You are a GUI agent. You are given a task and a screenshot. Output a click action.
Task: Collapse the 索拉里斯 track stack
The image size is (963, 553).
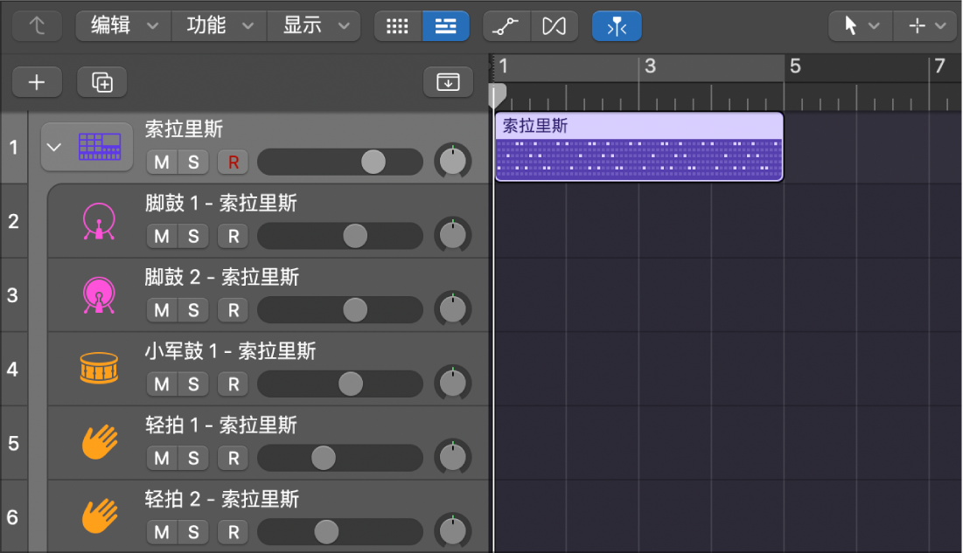54,147
